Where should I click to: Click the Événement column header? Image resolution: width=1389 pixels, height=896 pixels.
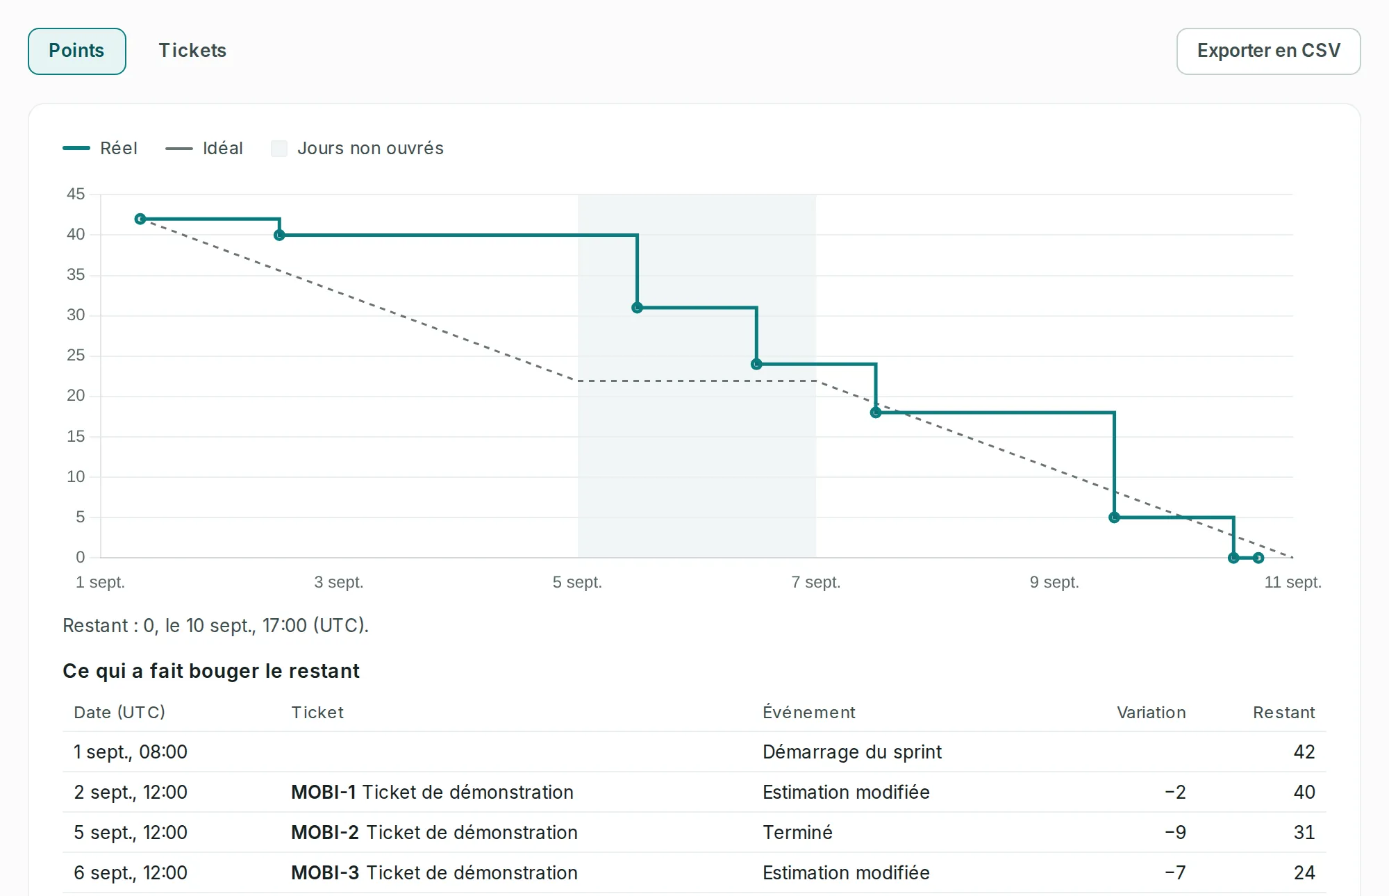pyautogui.click(x=809, y=712)
